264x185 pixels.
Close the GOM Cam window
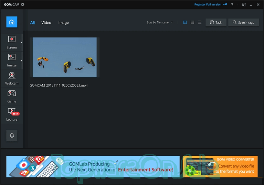[x=258, y=4]
